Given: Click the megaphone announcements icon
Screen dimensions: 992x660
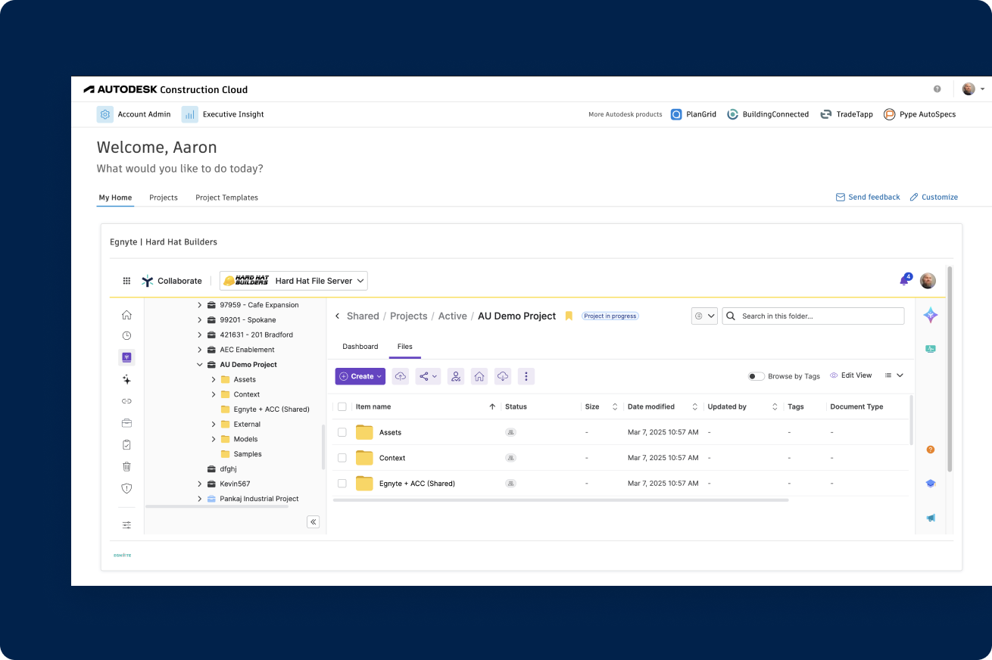Looking at the screenshot, I should [930, 518].
